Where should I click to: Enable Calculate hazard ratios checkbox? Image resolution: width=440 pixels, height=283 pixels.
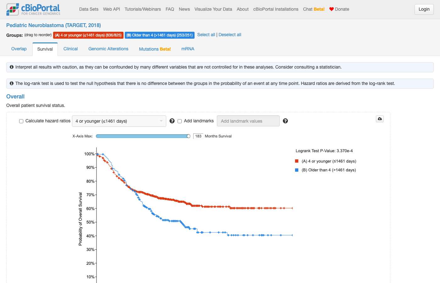[x=21, y=121]
